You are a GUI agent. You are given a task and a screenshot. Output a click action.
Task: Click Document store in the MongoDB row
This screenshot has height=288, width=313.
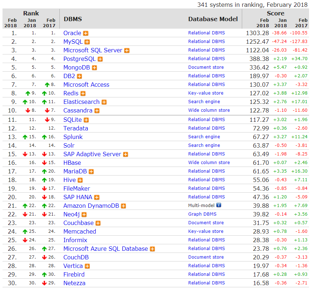pyautogui.click(x=206, y=67)
